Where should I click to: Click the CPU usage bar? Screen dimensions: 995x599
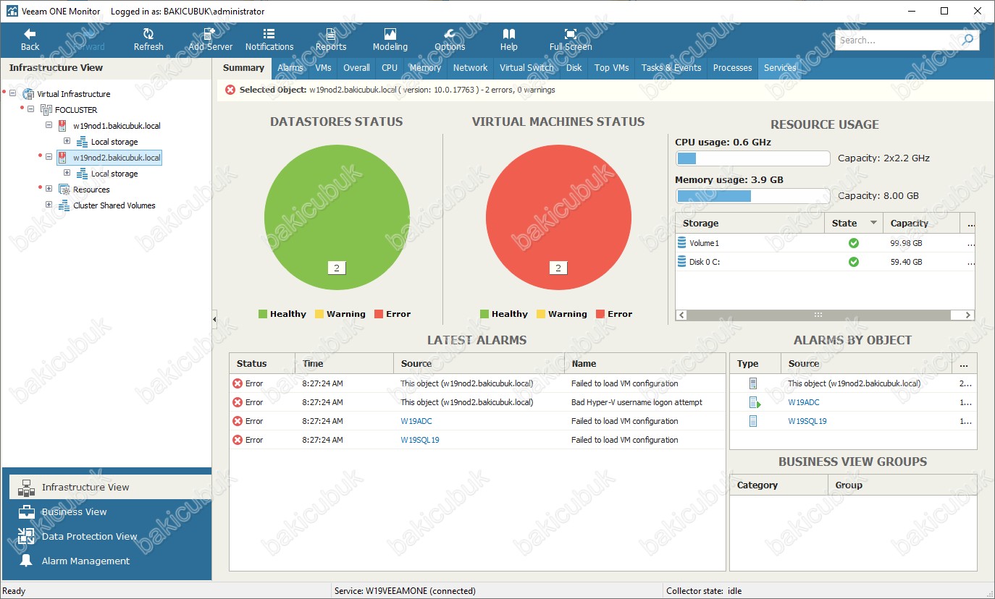(x=752, y=158)
